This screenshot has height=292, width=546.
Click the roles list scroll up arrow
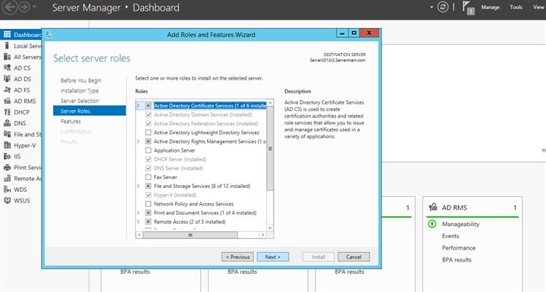tap(270, 103)
